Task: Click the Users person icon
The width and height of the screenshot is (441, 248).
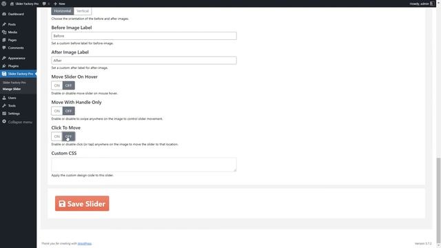Action: pos(4,98)
